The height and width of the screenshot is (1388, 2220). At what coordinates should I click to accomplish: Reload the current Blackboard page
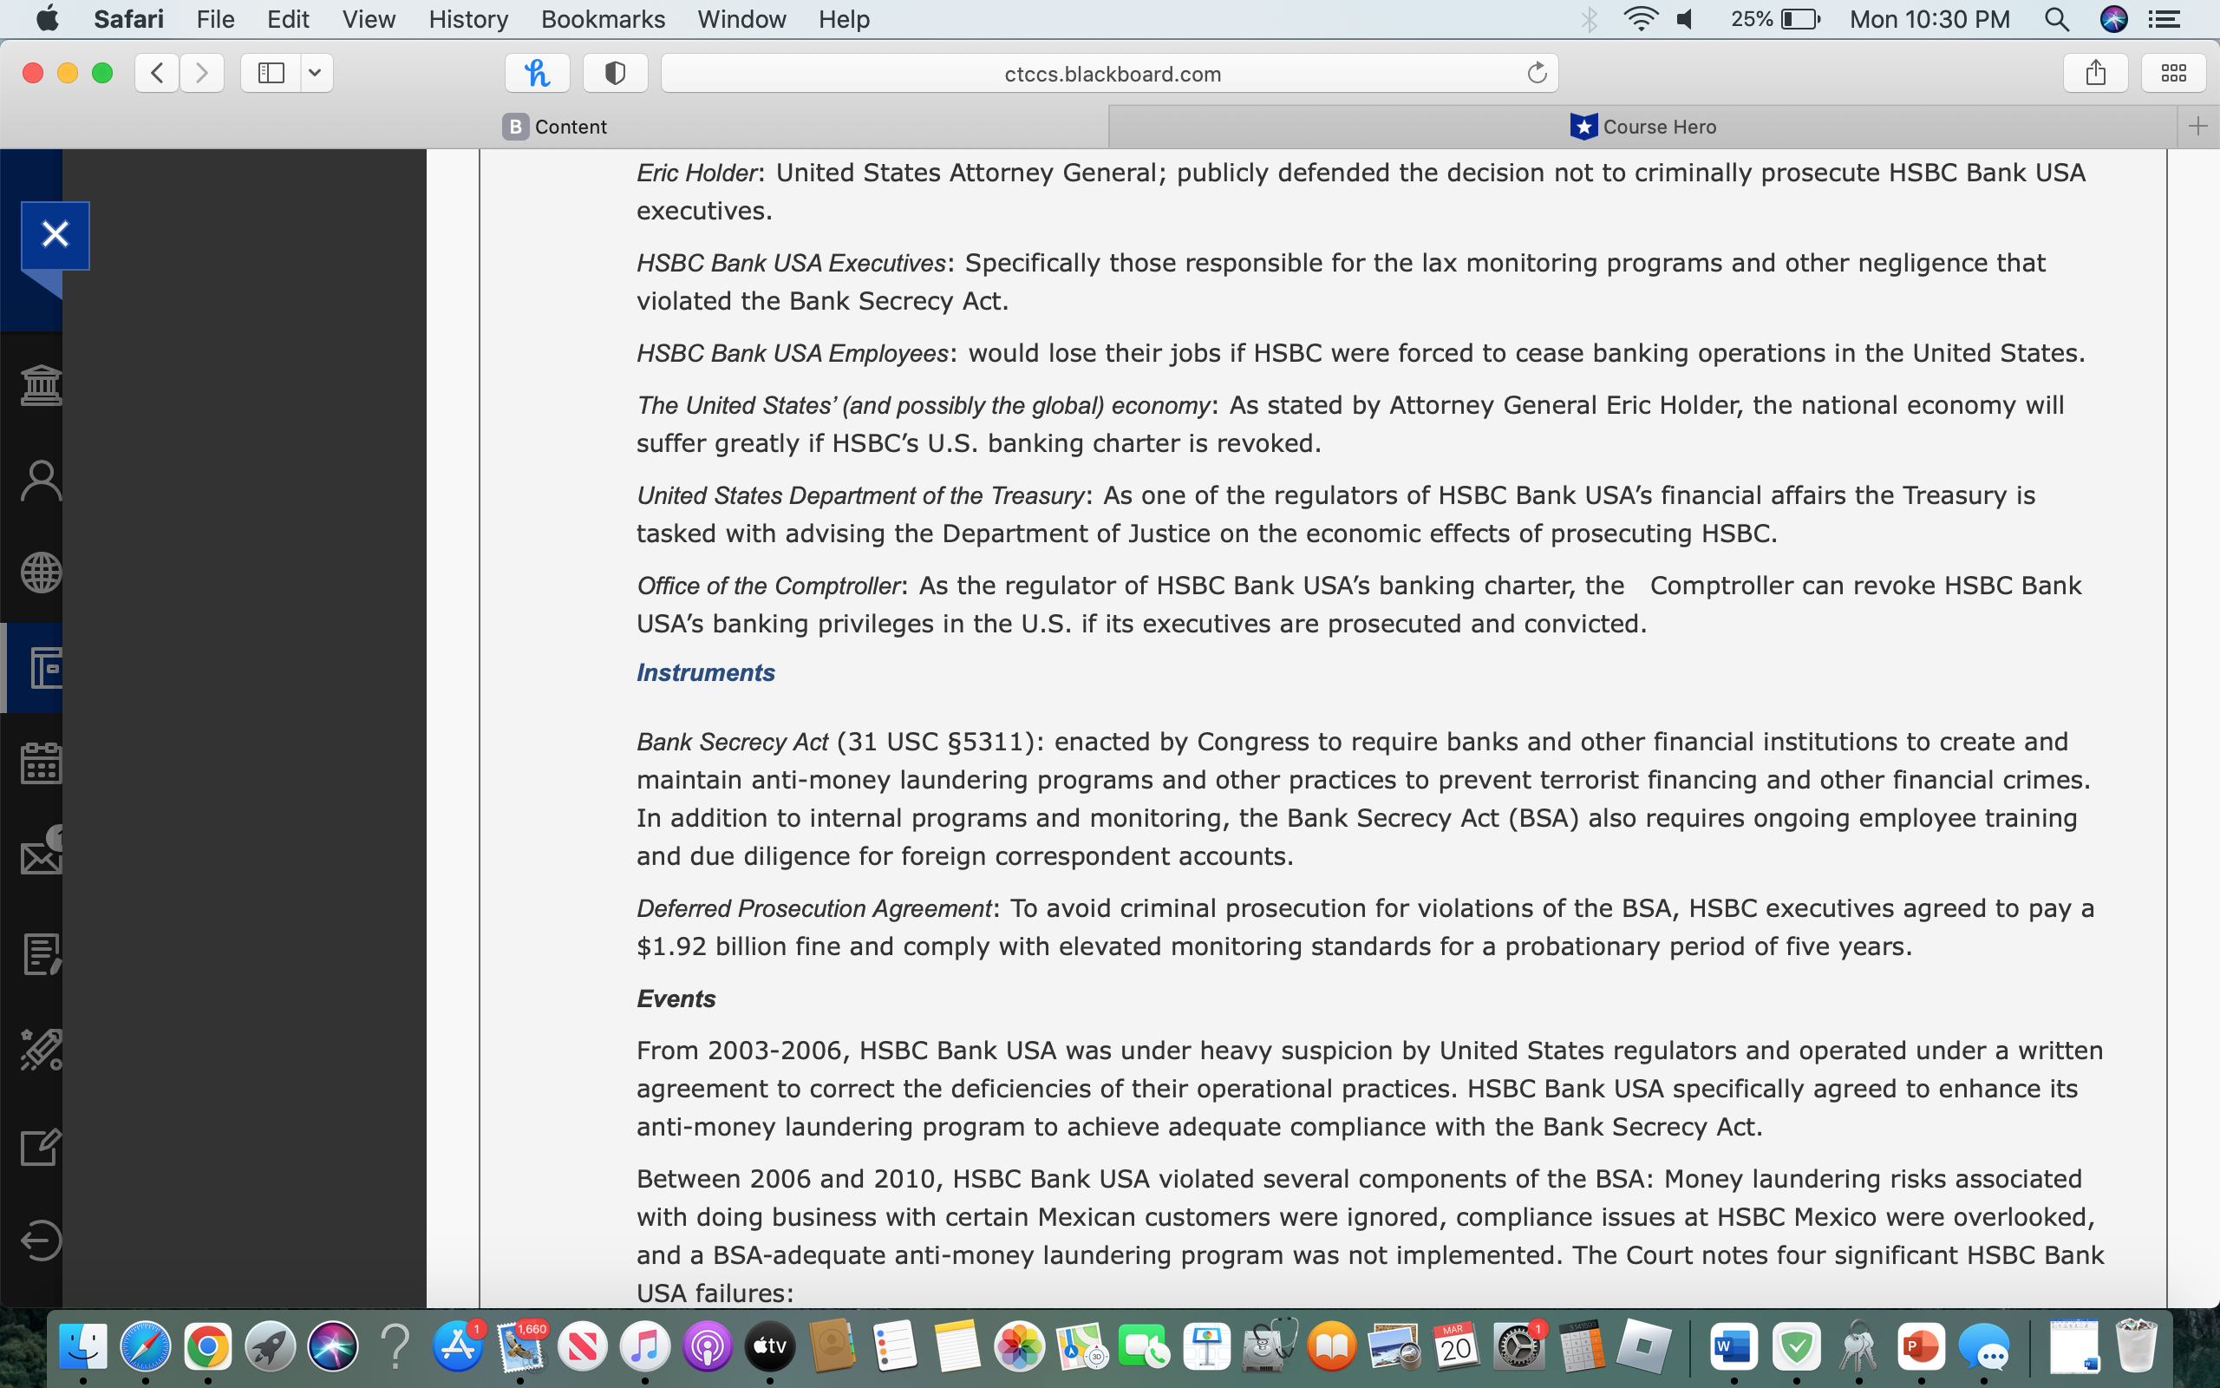tap(1537, 74)
